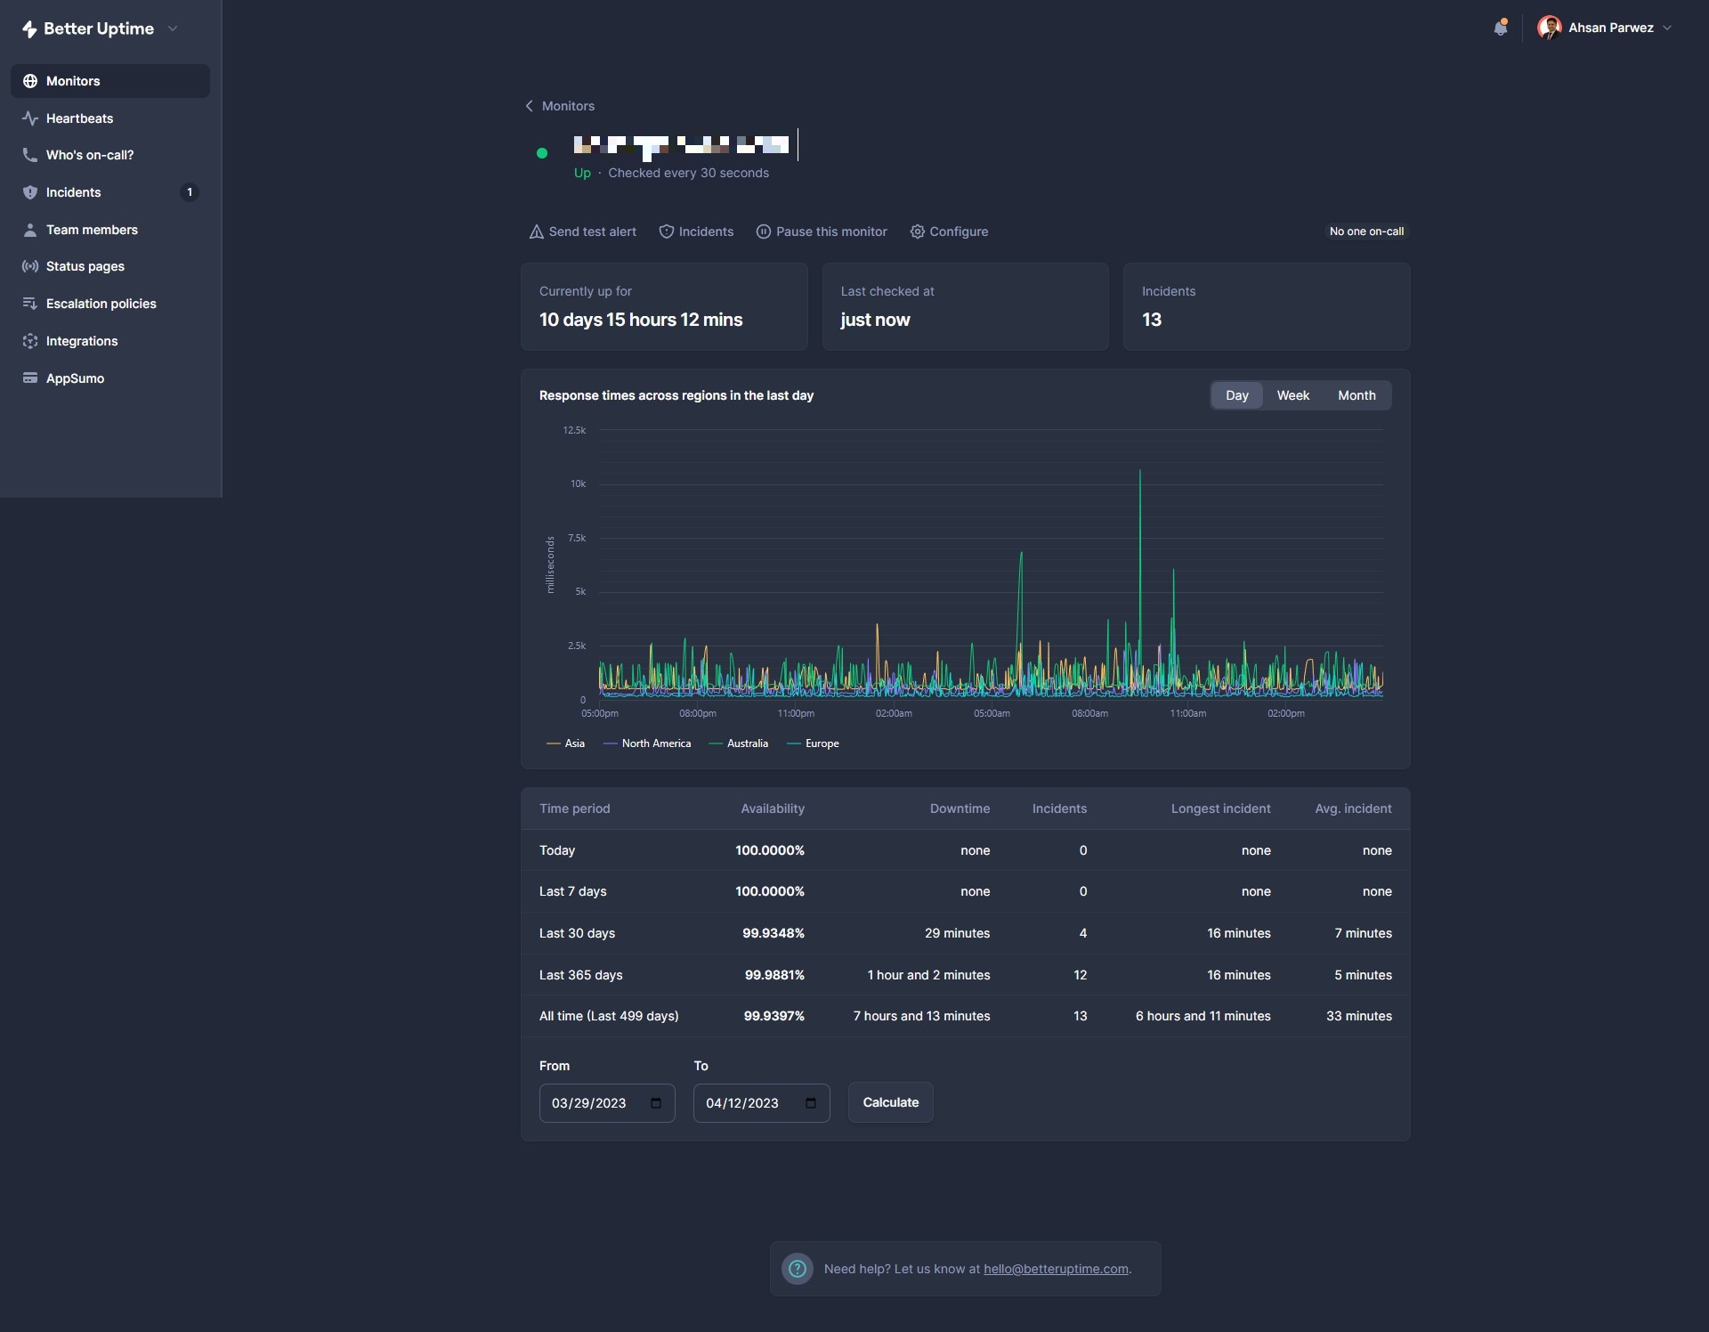The image size is (1709, 1332).
Task: Open the hello@betteruptime.com email link
Action: [x=1055, y=1269]
